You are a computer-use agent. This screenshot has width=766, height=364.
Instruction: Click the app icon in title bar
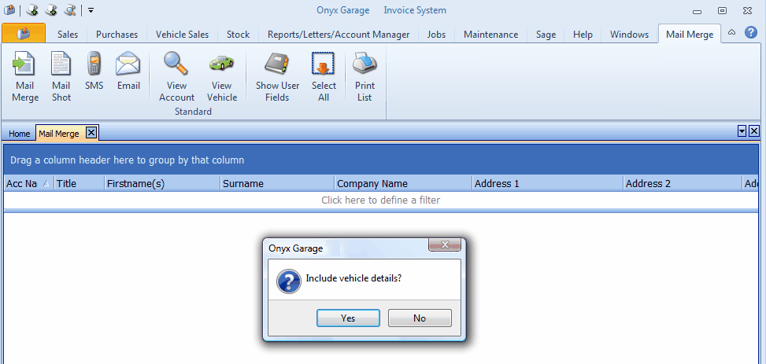(x=9, y=9)
